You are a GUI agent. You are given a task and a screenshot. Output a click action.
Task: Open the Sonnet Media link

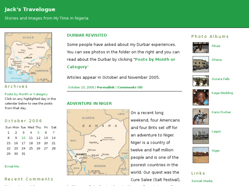tap(202, 181)
